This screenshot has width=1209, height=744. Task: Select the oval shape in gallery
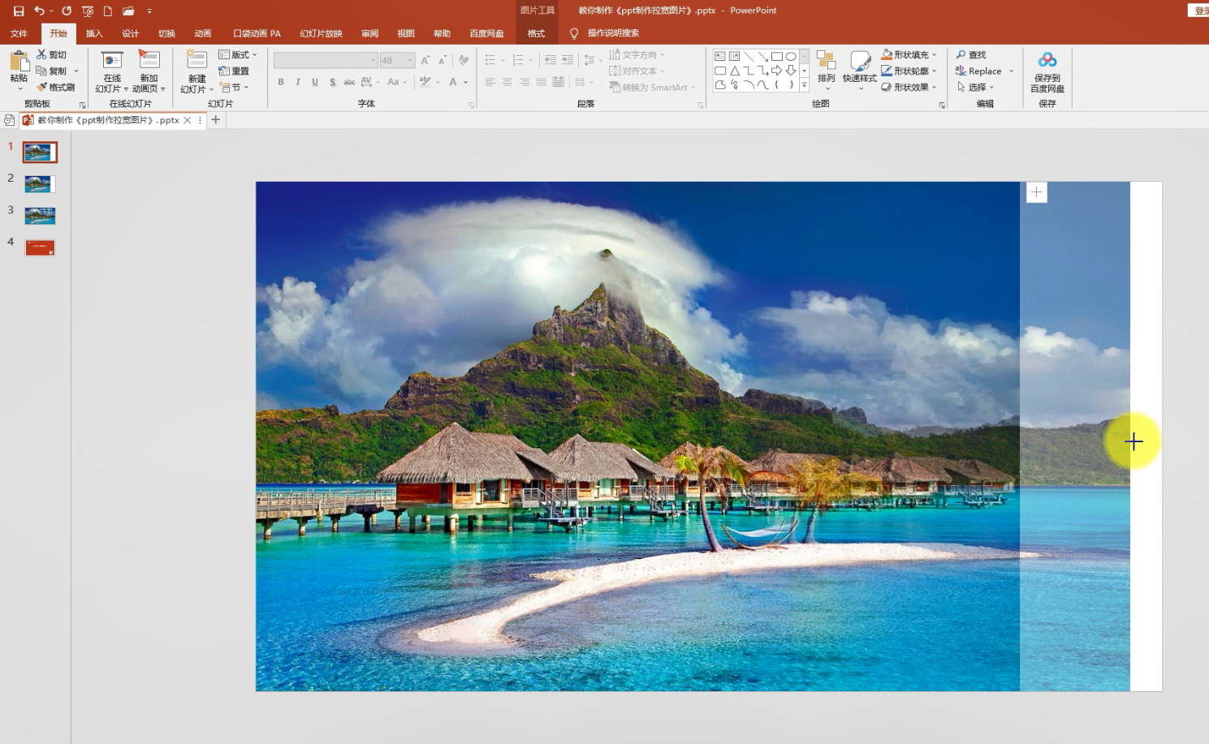coord(791,56)
